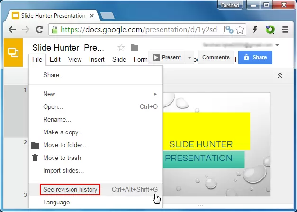
Task: Choose Move to folder...
Action: pos(96,145)
